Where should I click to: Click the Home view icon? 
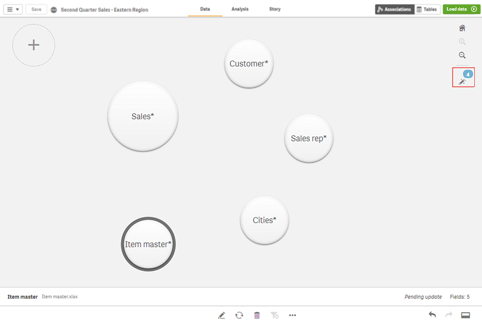[x=462, y=28]
